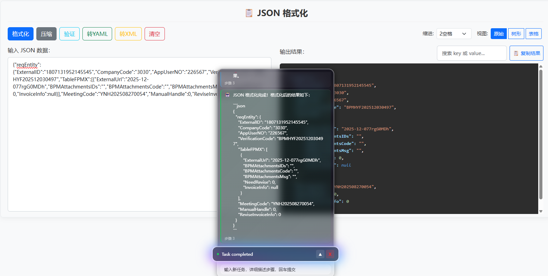Click the output panel scrollbar thumb

pyautogui.click(x=541, y=135)
